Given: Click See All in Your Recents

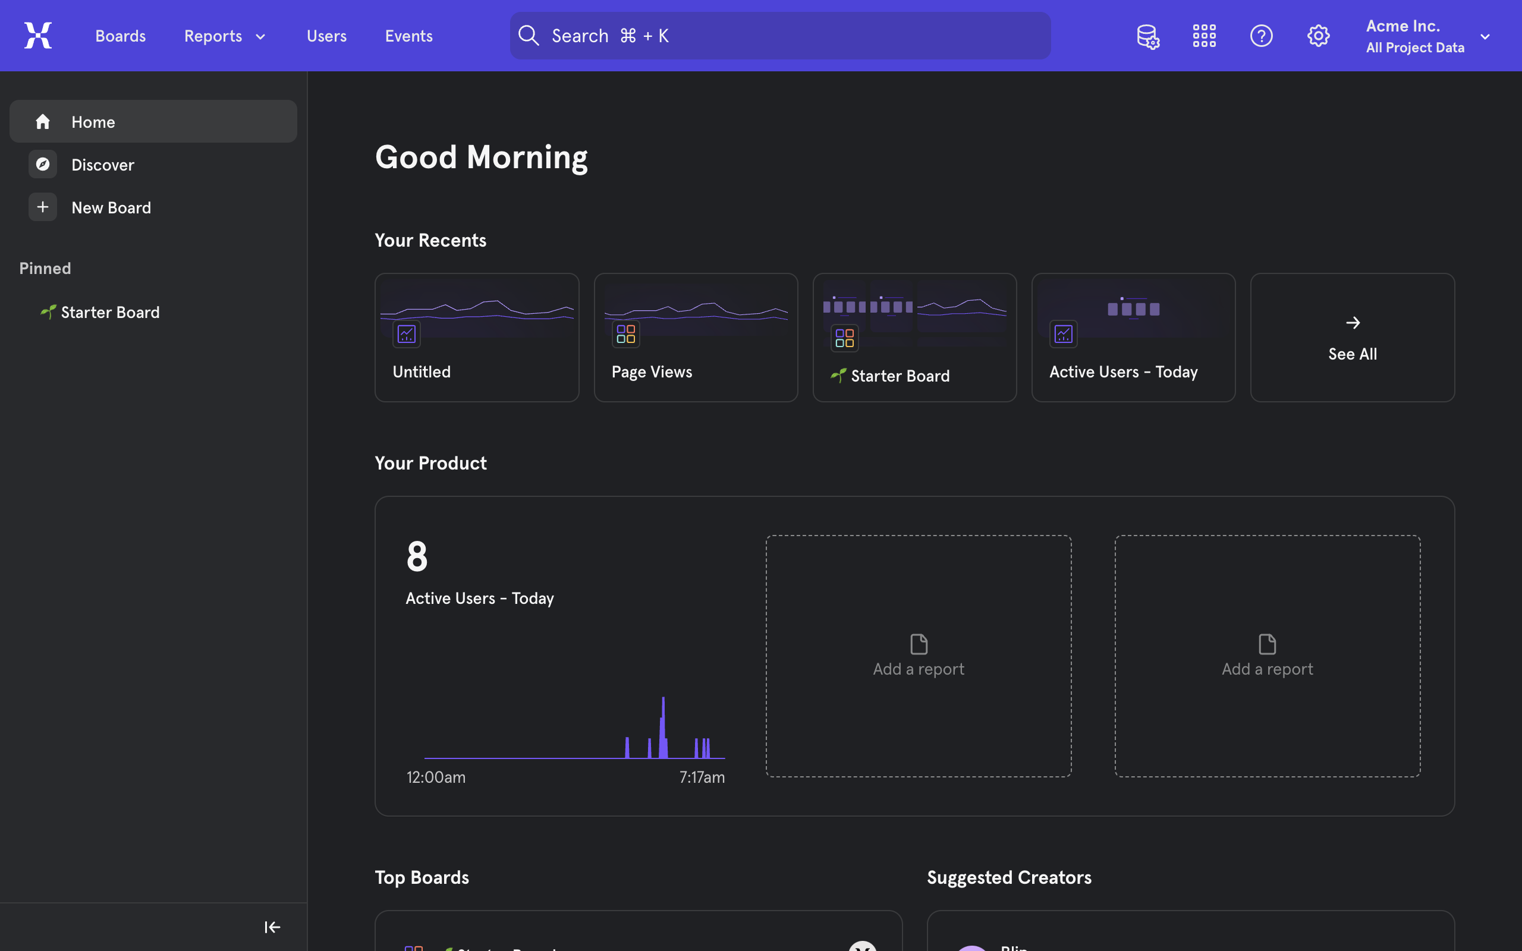Looking at the screenshot, I should 1351,338.
